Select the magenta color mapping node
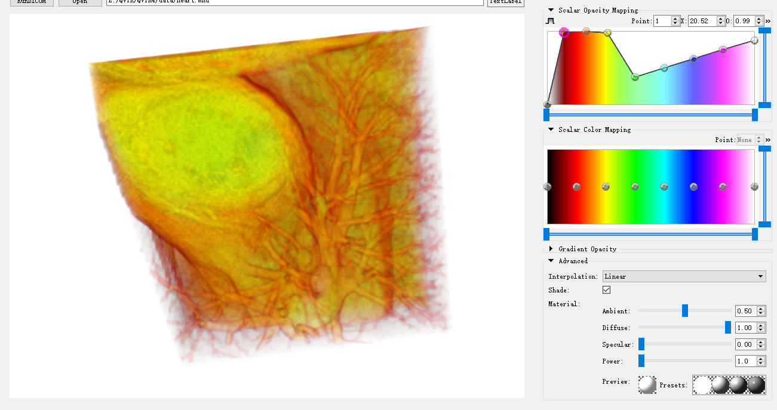The width and height of the screenshot is (777, 410). click(723, 187)
